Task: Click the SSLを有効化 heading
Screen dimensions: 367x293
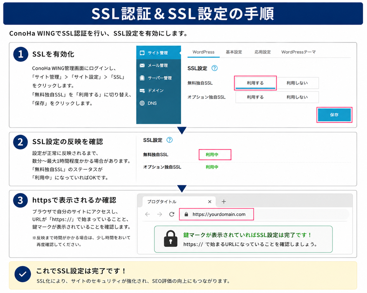Action: coord(53,54)
